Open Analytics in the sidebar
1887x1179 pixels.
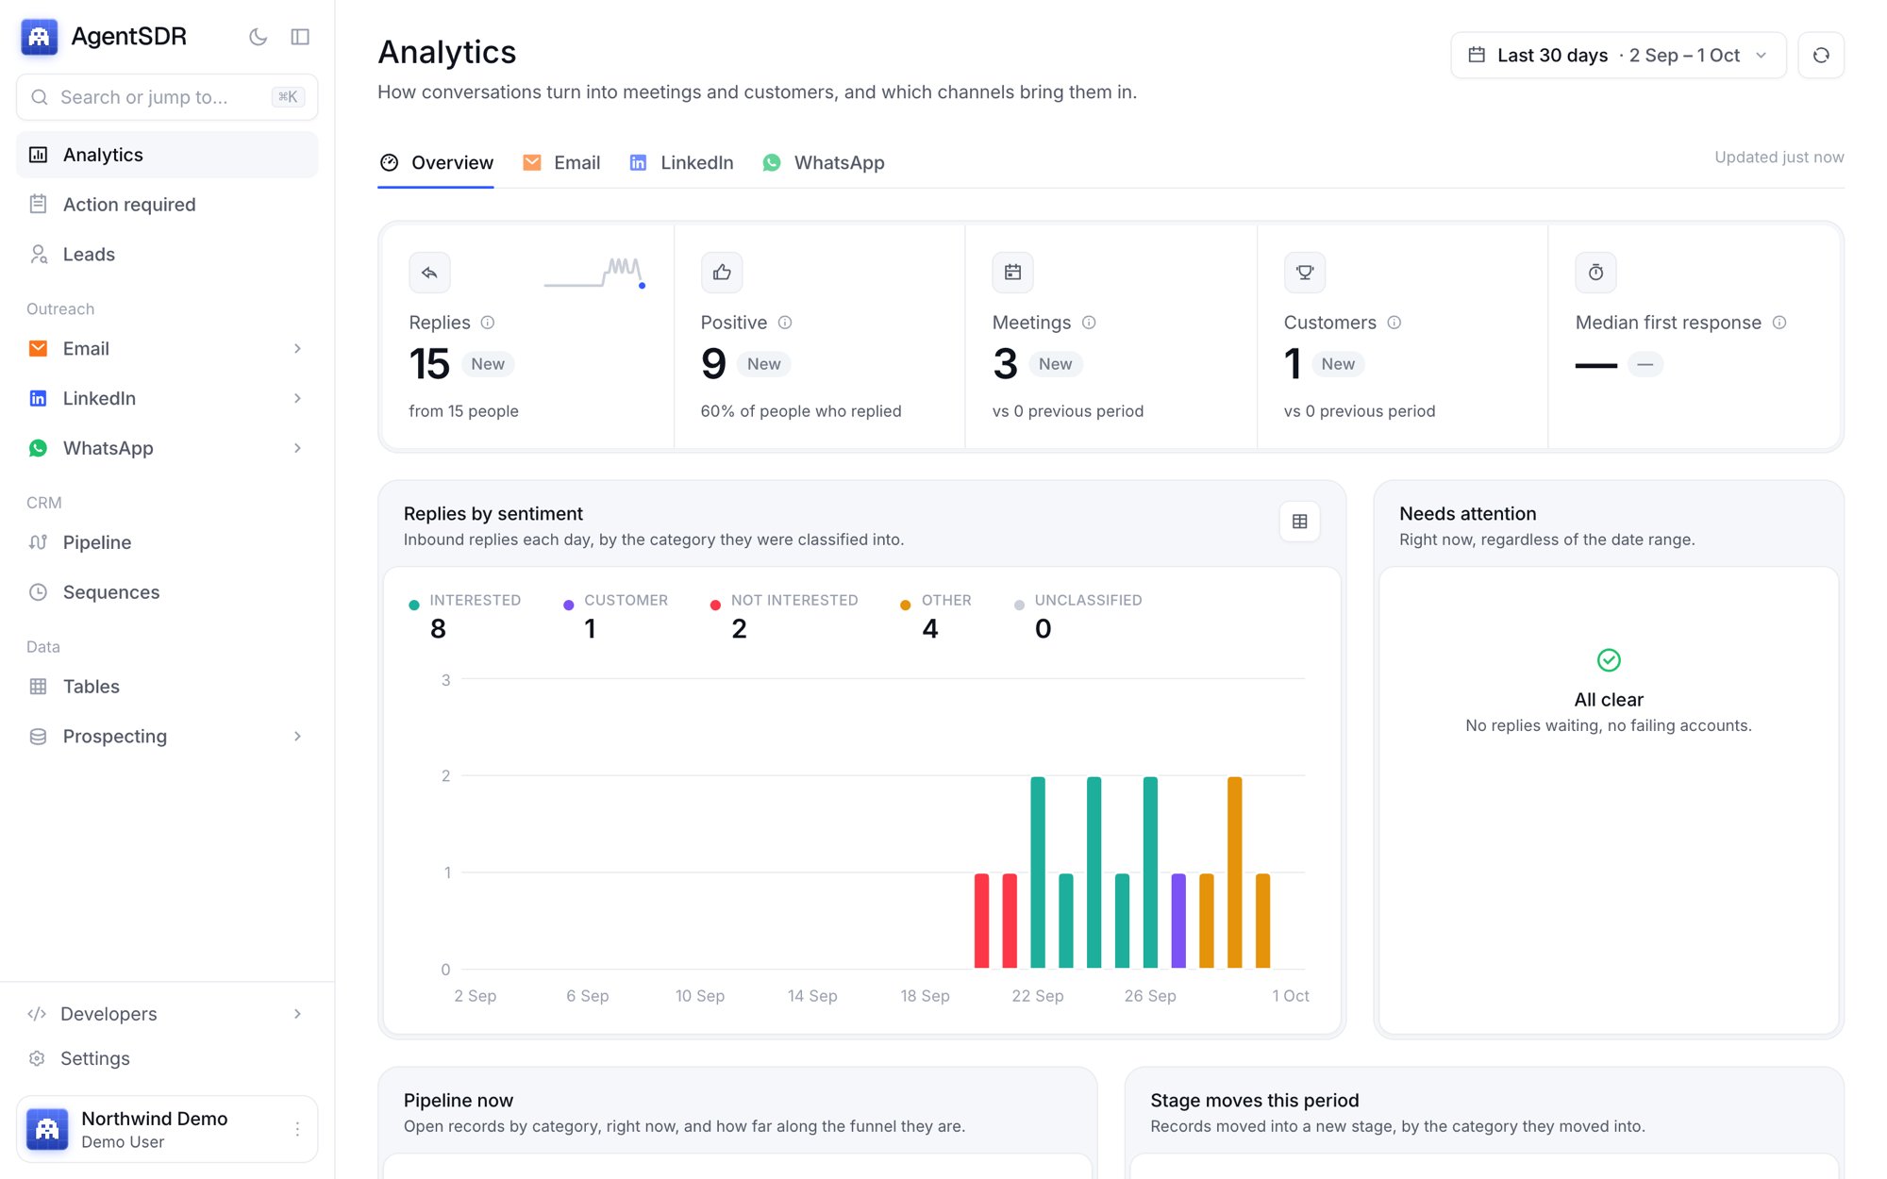click(x=167, y=155)
